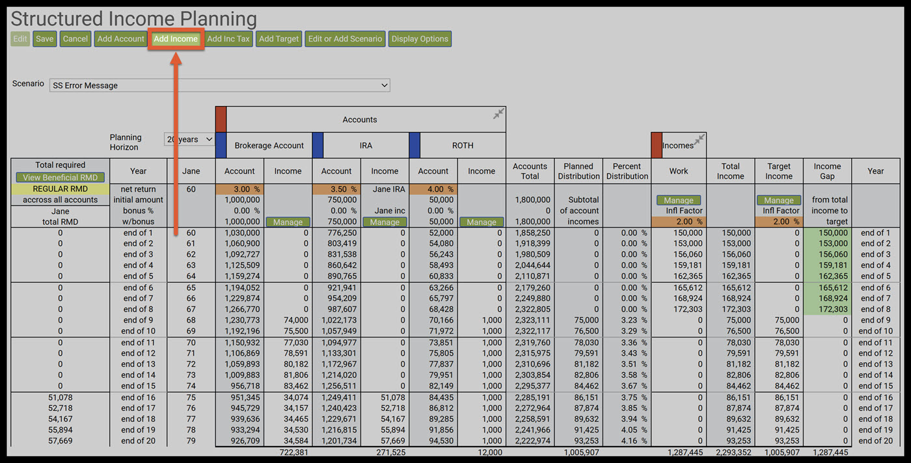Viewport: 911px width, 463px height.
Task: Select Brokerage income value 74,000
Action: pos(296,320)
